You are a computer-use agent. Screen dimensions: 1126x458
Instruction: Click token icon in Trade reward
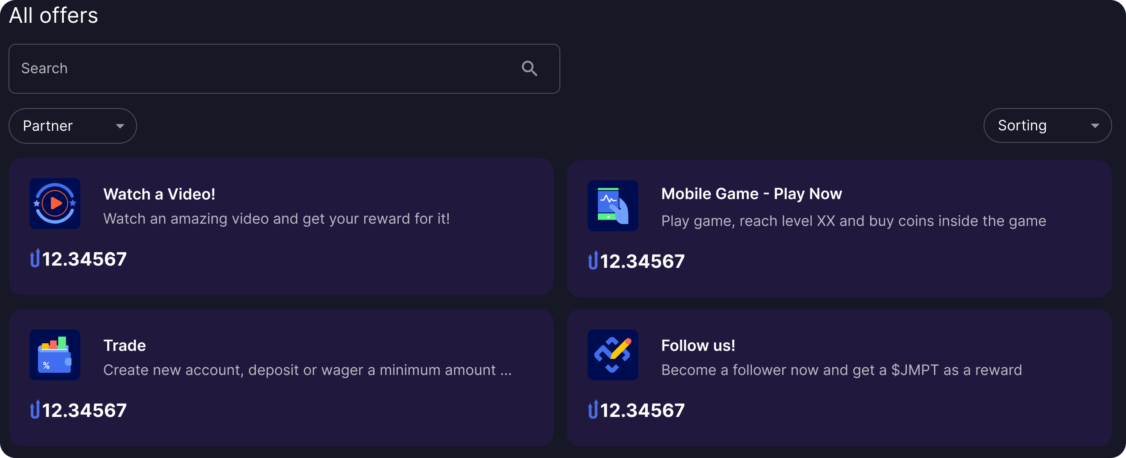tap(35, 410)
